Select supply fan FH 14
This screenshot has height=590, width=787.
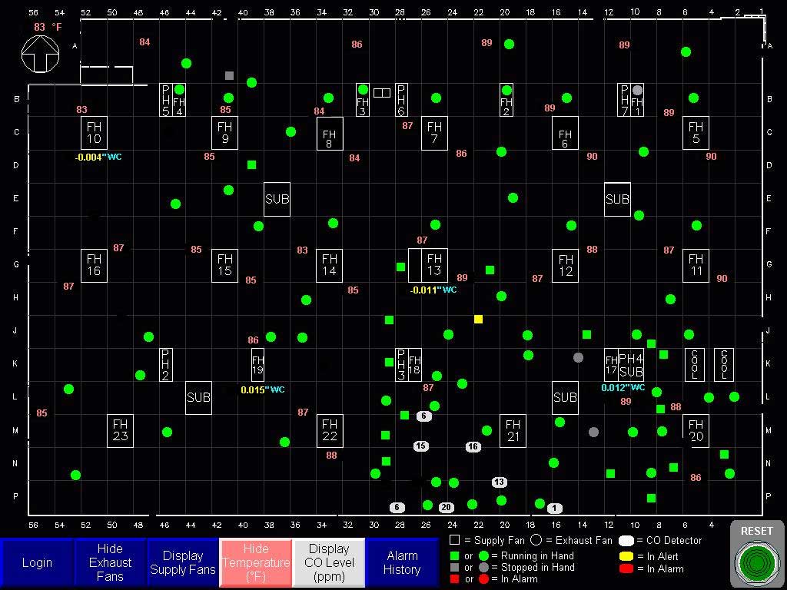330,265
